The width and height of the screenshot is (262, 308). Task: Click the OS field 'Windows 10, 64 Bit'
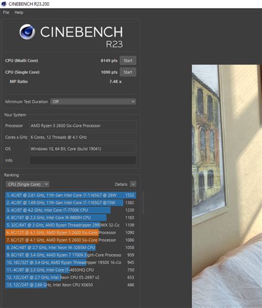83,148
